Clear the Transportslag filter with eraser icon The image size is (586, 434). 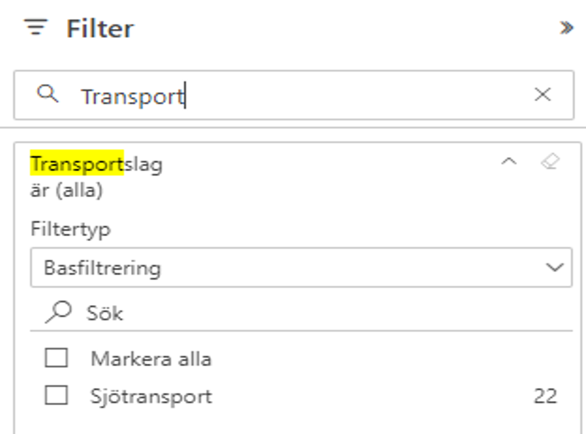click(550, 162)
